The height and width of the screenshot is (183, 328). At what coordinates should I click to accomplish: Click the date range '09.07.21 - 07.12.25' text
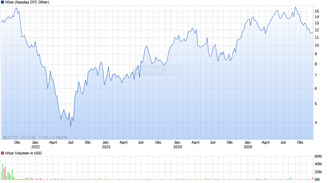(19, 137)
